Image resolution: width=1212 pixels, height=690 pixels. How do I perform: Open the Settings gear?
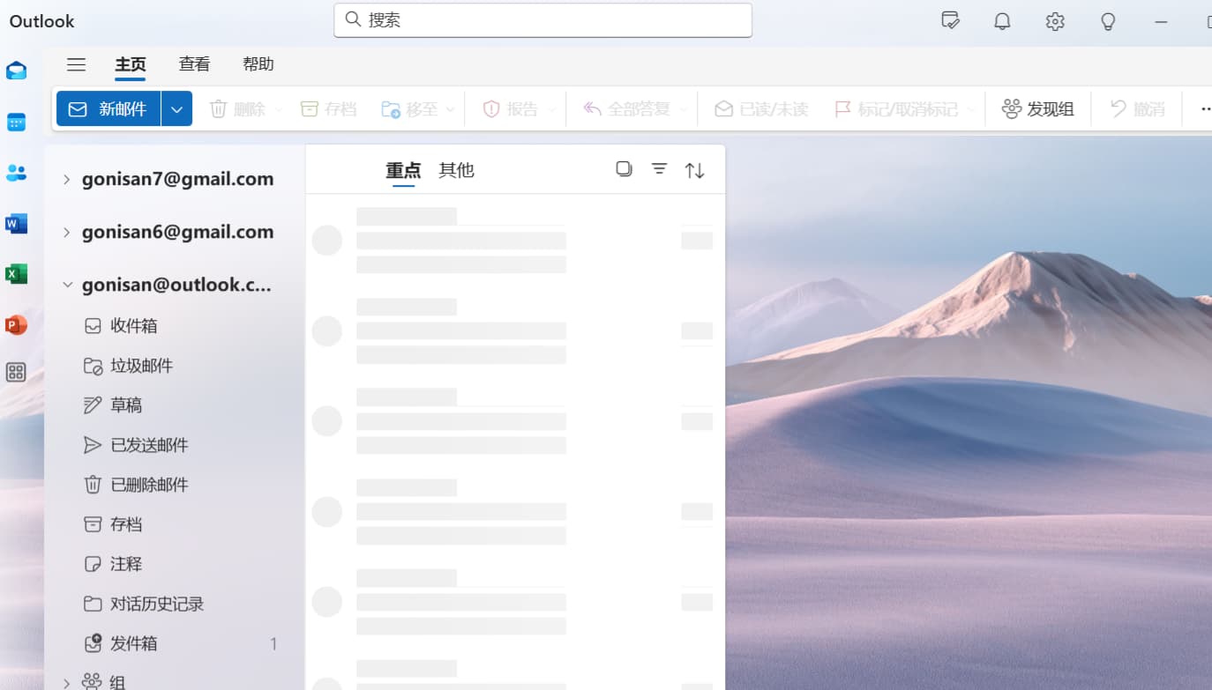pyautogui.click(x=1055, y=21)
